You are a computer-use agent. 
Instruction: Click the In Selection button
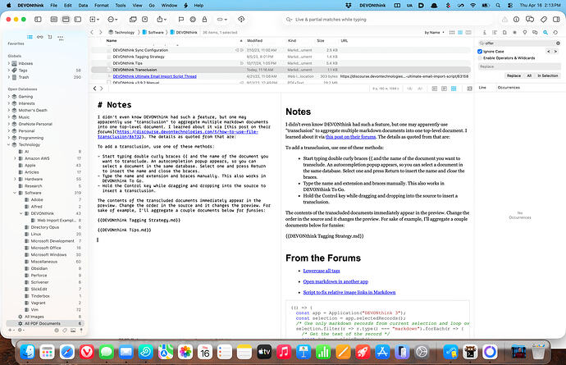point(548,75)
